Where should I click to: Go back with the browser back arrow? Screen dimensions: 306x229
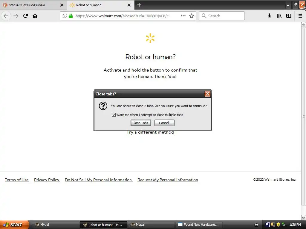pyautogui.click(x=6, y=16)
